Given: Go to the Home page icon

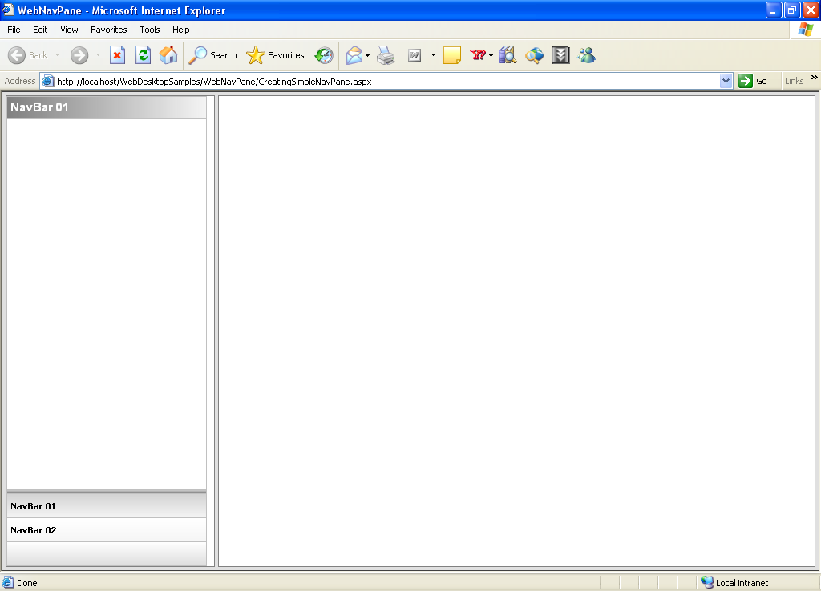Looking at the screenshot, I should click(x=168, y=55).
